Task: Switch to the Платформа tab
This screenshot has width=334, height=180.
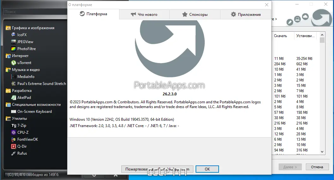Action: coord(93,14)
